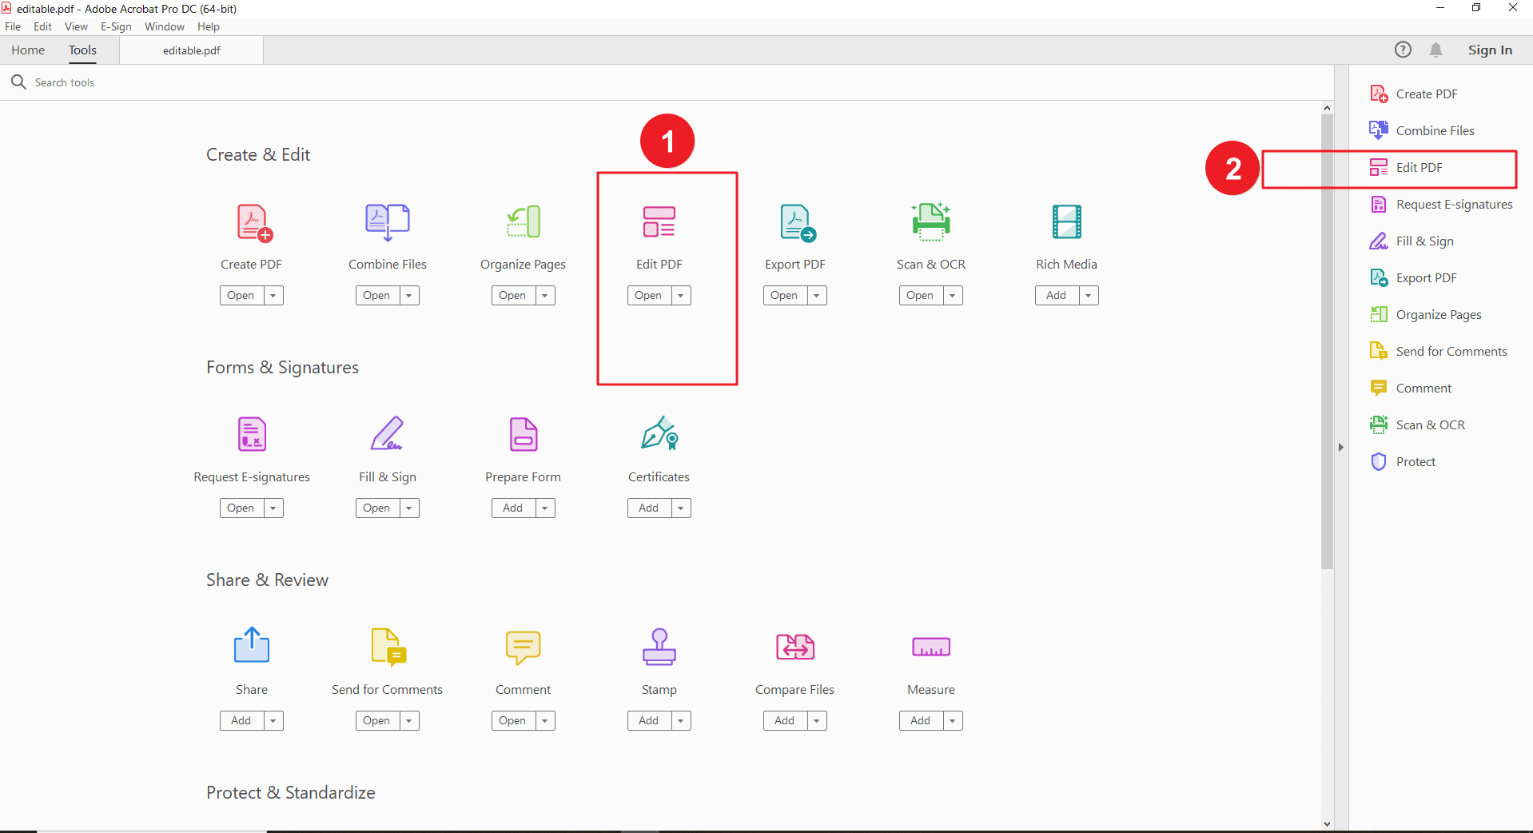This screenshot has width=1533, height=833.
Task: Expand the Measure Add dropdown arrow
Action: 953,720
